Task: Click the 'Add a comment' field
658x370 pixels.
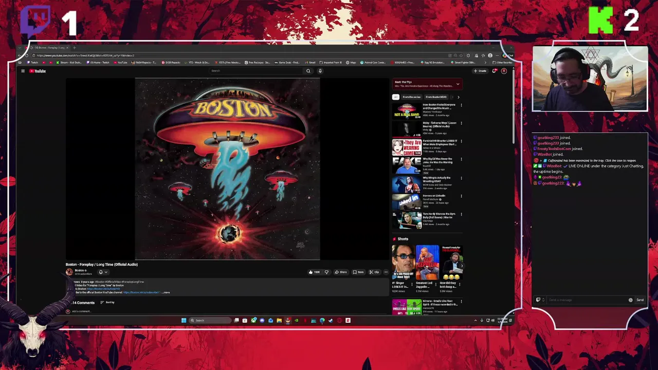Action: (x=82, y=311)
